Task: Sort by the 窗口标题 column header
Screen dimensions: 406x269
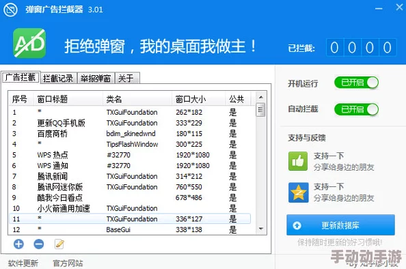Action: pos(68,99)
